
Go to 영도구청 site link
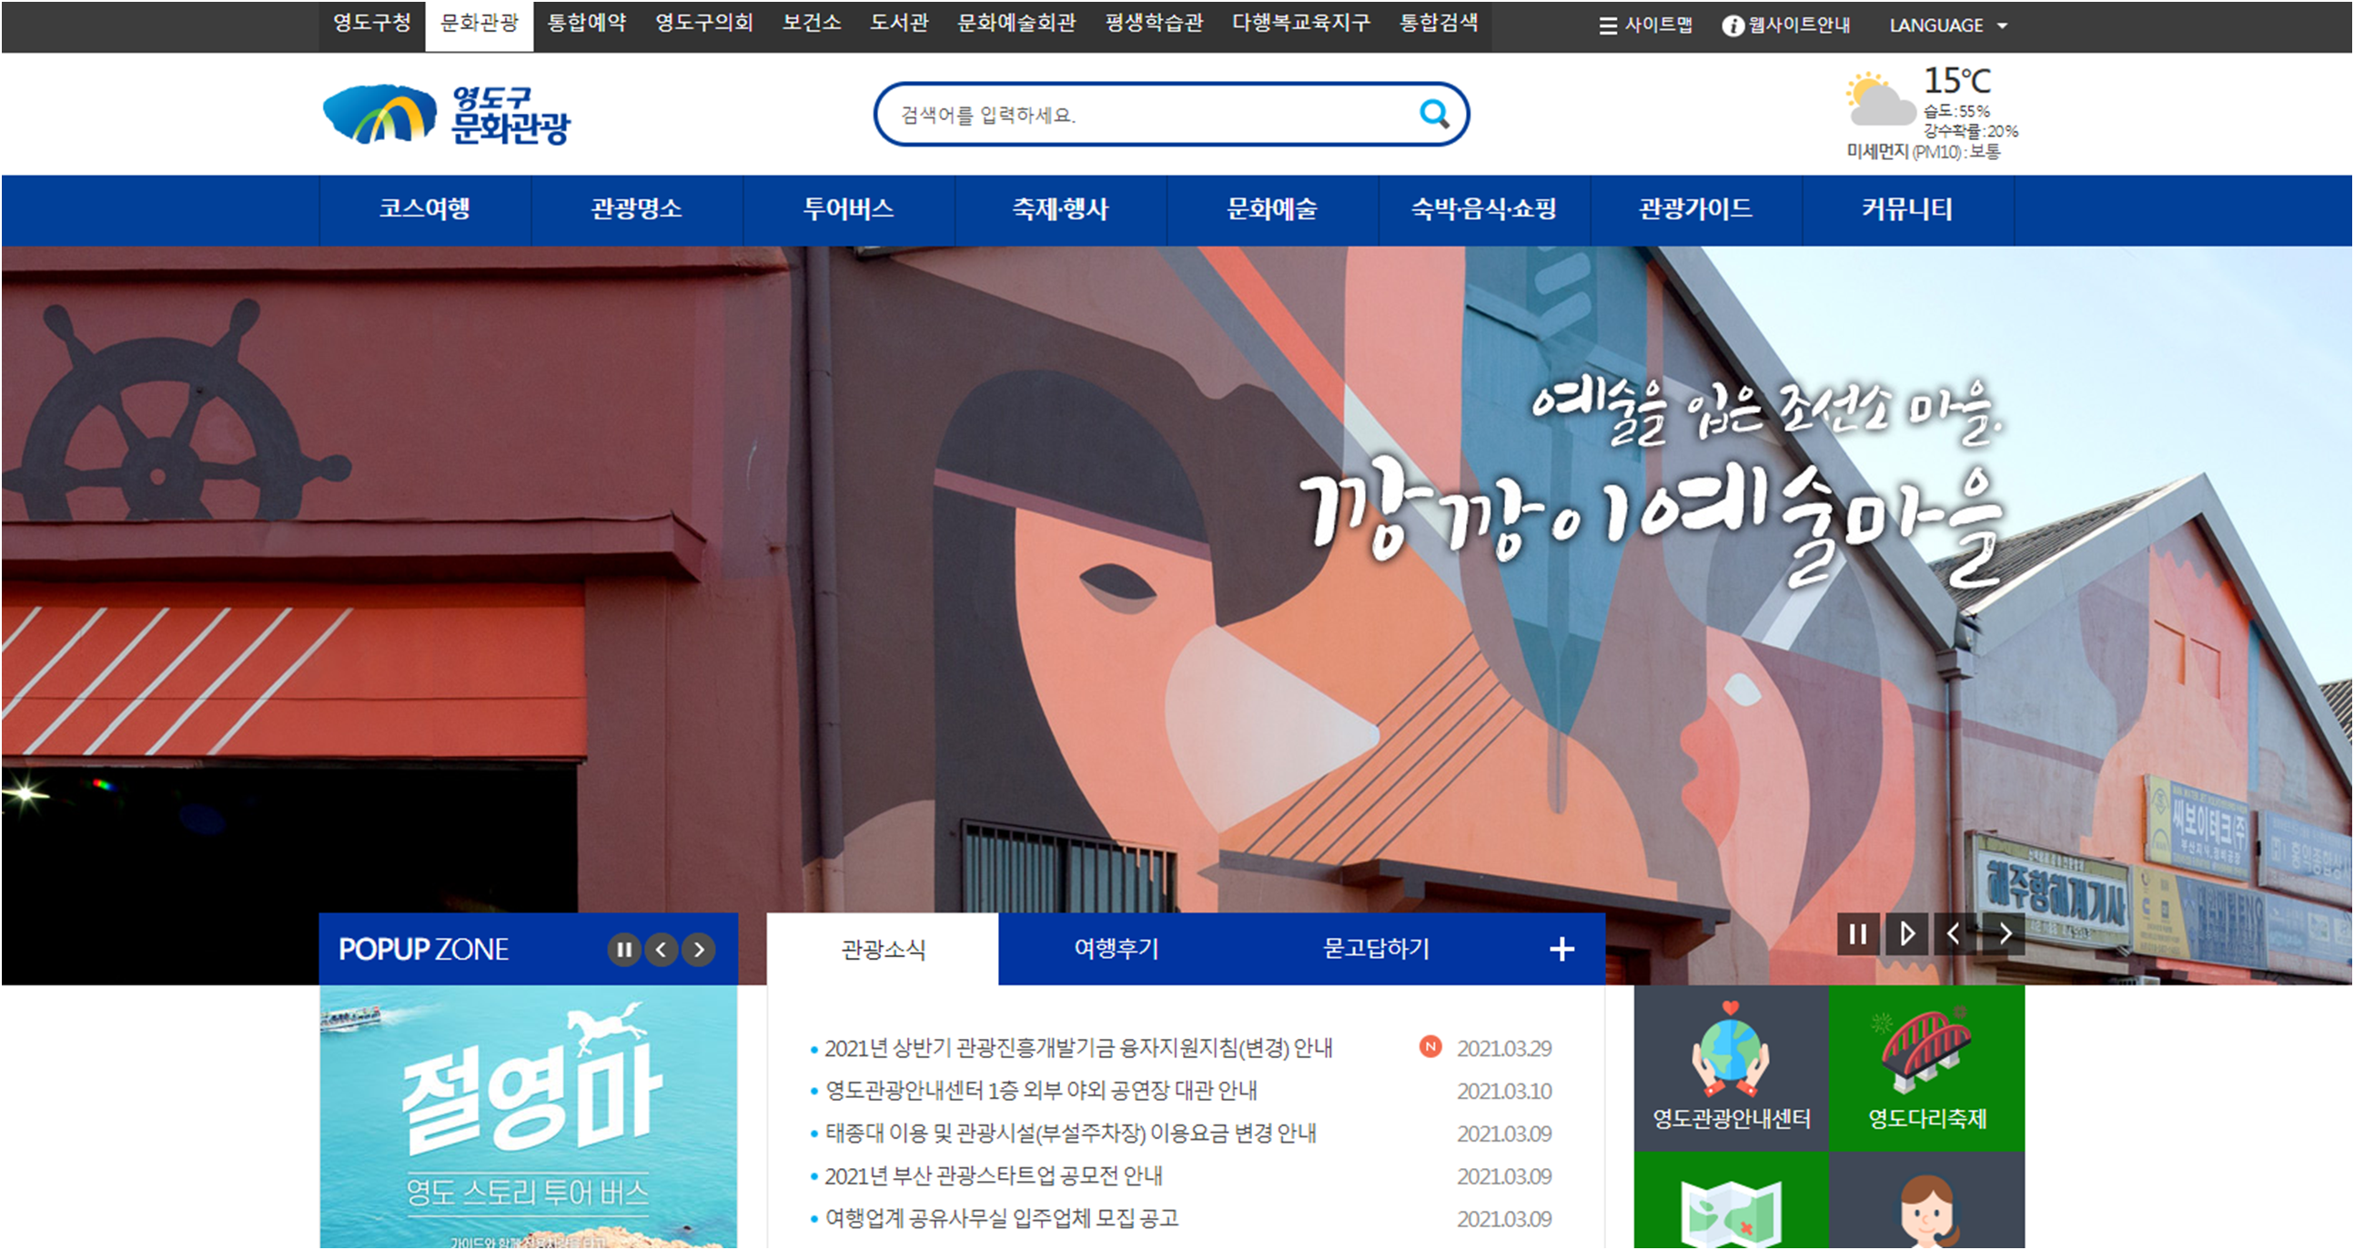tap(371, 24)
